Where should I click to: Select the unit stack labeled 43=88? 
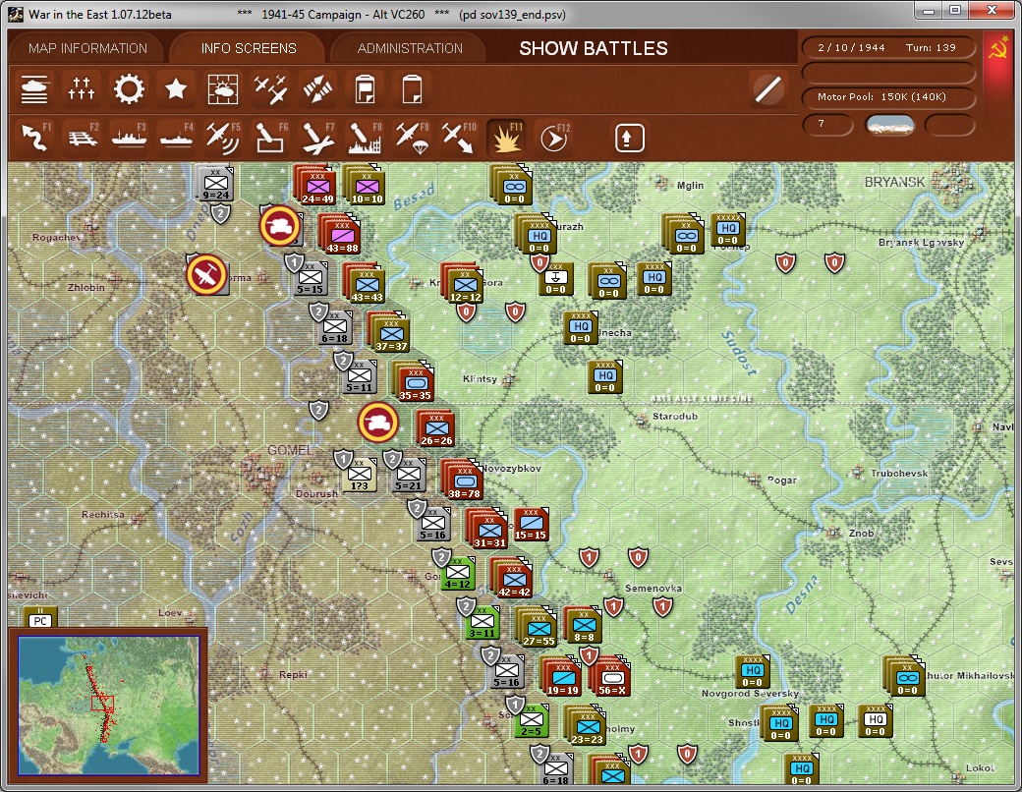click(x=342, y=235)
